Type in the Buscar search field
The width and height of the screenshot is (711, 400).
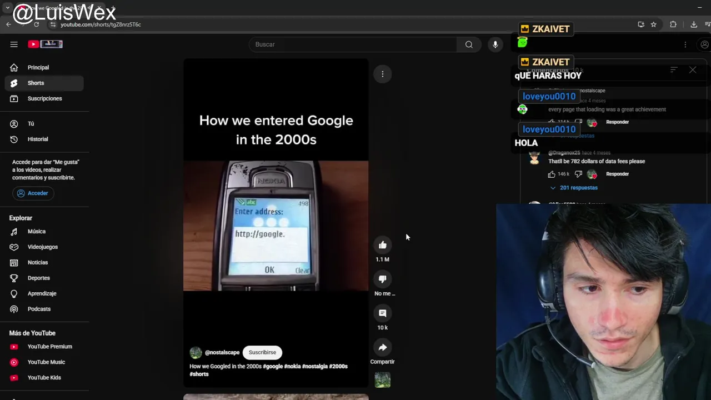click(x=354, y=44)
